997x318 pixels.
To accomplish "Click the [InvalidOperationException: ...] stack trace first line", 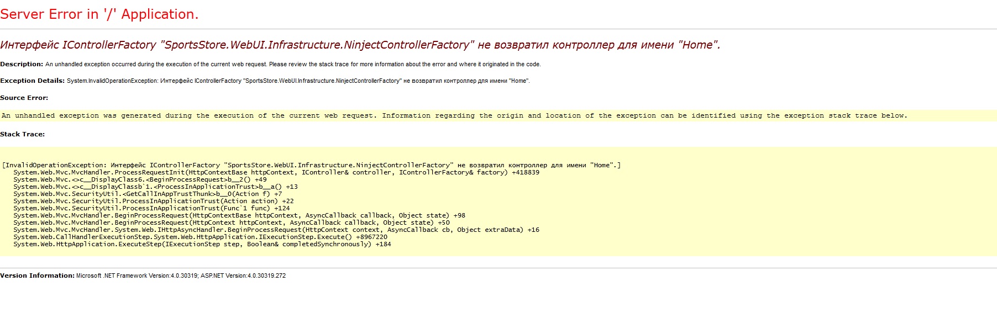I will tap(311, 165).
